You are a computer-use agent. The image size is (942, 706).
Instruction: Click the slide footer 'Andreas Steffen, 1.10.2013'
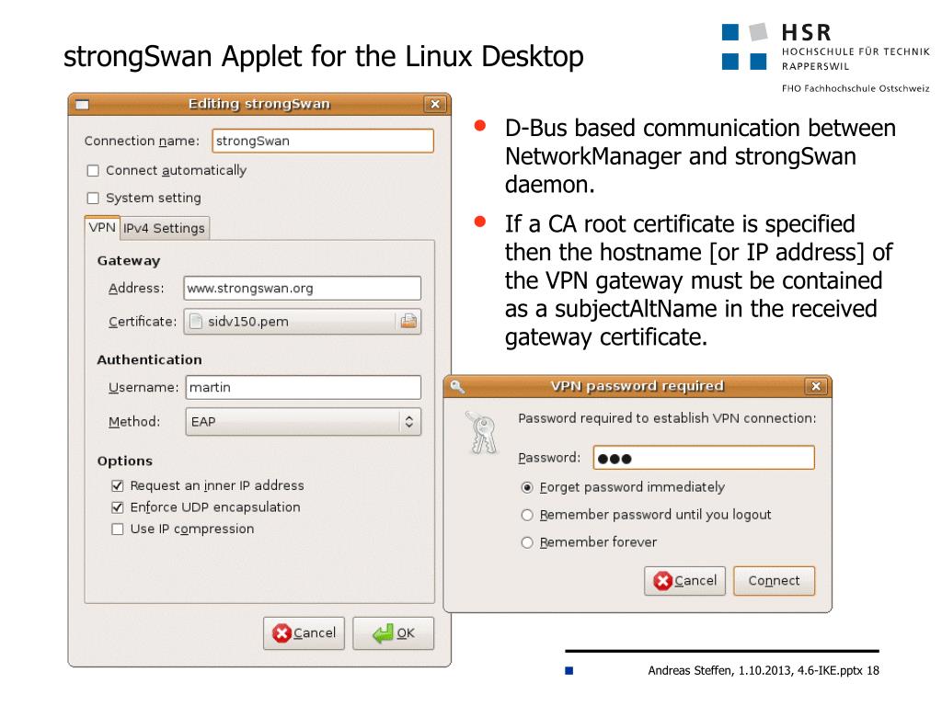(719, 670)
